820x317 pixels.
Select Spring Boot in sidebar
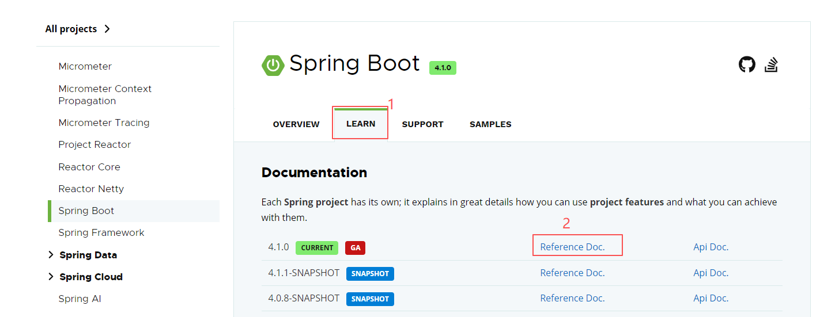(x=86, y=211)
